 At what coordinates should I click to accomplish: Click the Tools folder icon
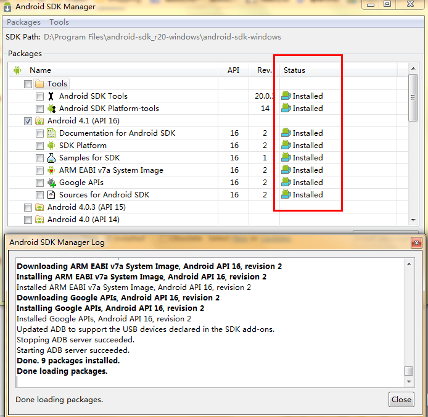(x=39, y=83)
